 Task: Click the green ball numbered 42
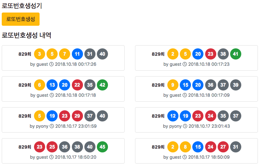pyautogui.click(x=102, y=85)
